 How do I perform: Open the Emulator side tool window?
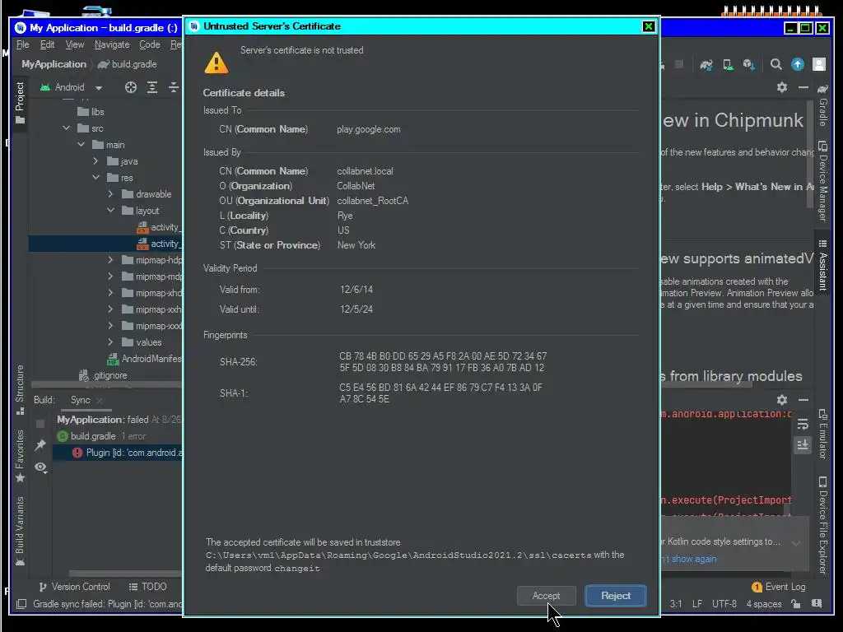pyautogui.click(x=822, y=434)
